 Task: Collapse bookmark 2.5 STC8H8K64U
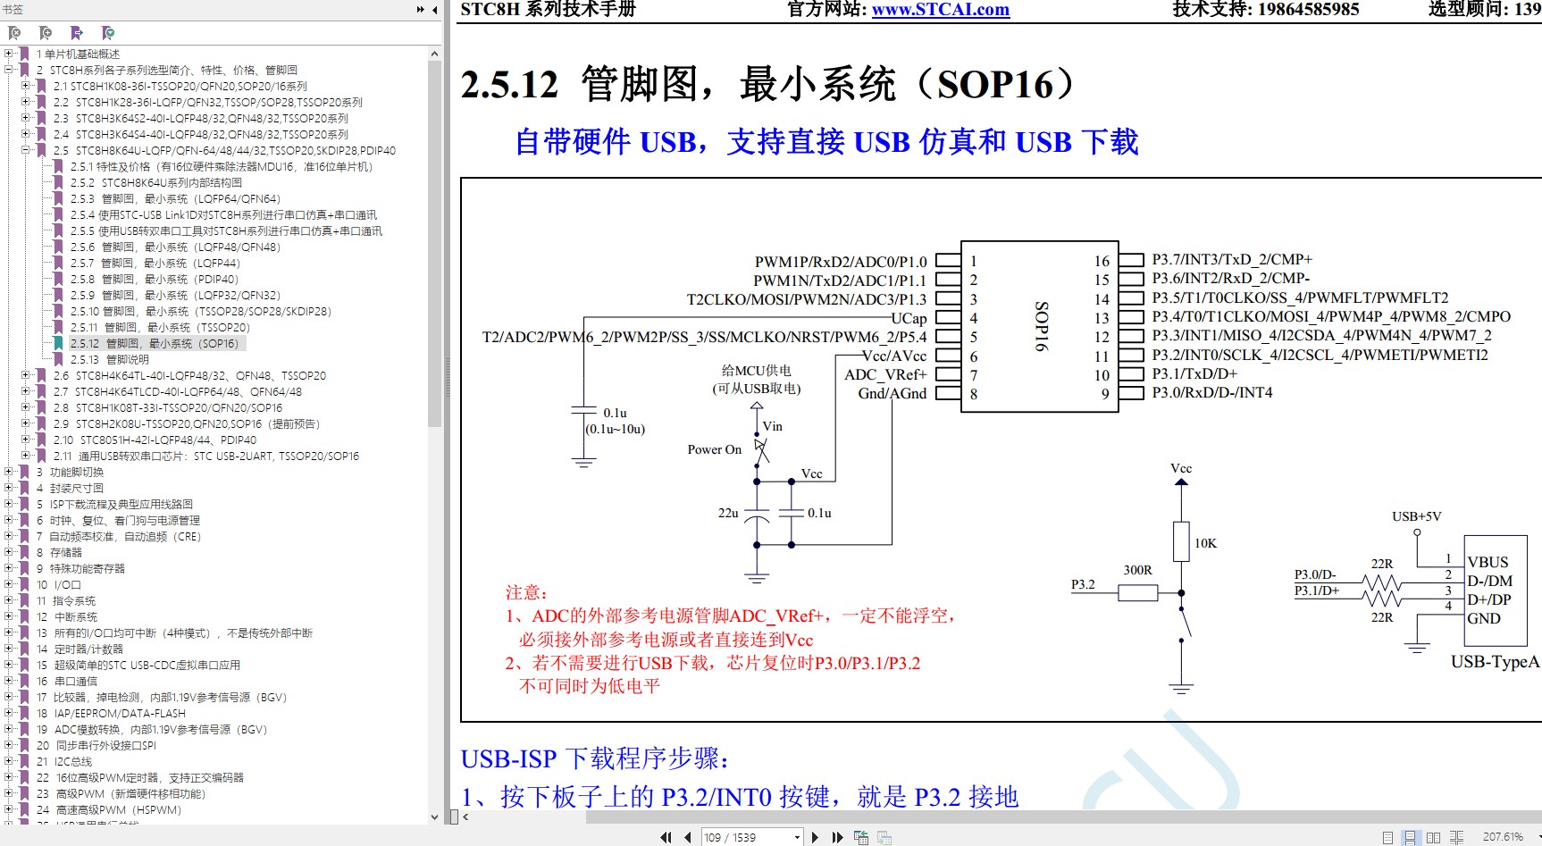point(26,150)
